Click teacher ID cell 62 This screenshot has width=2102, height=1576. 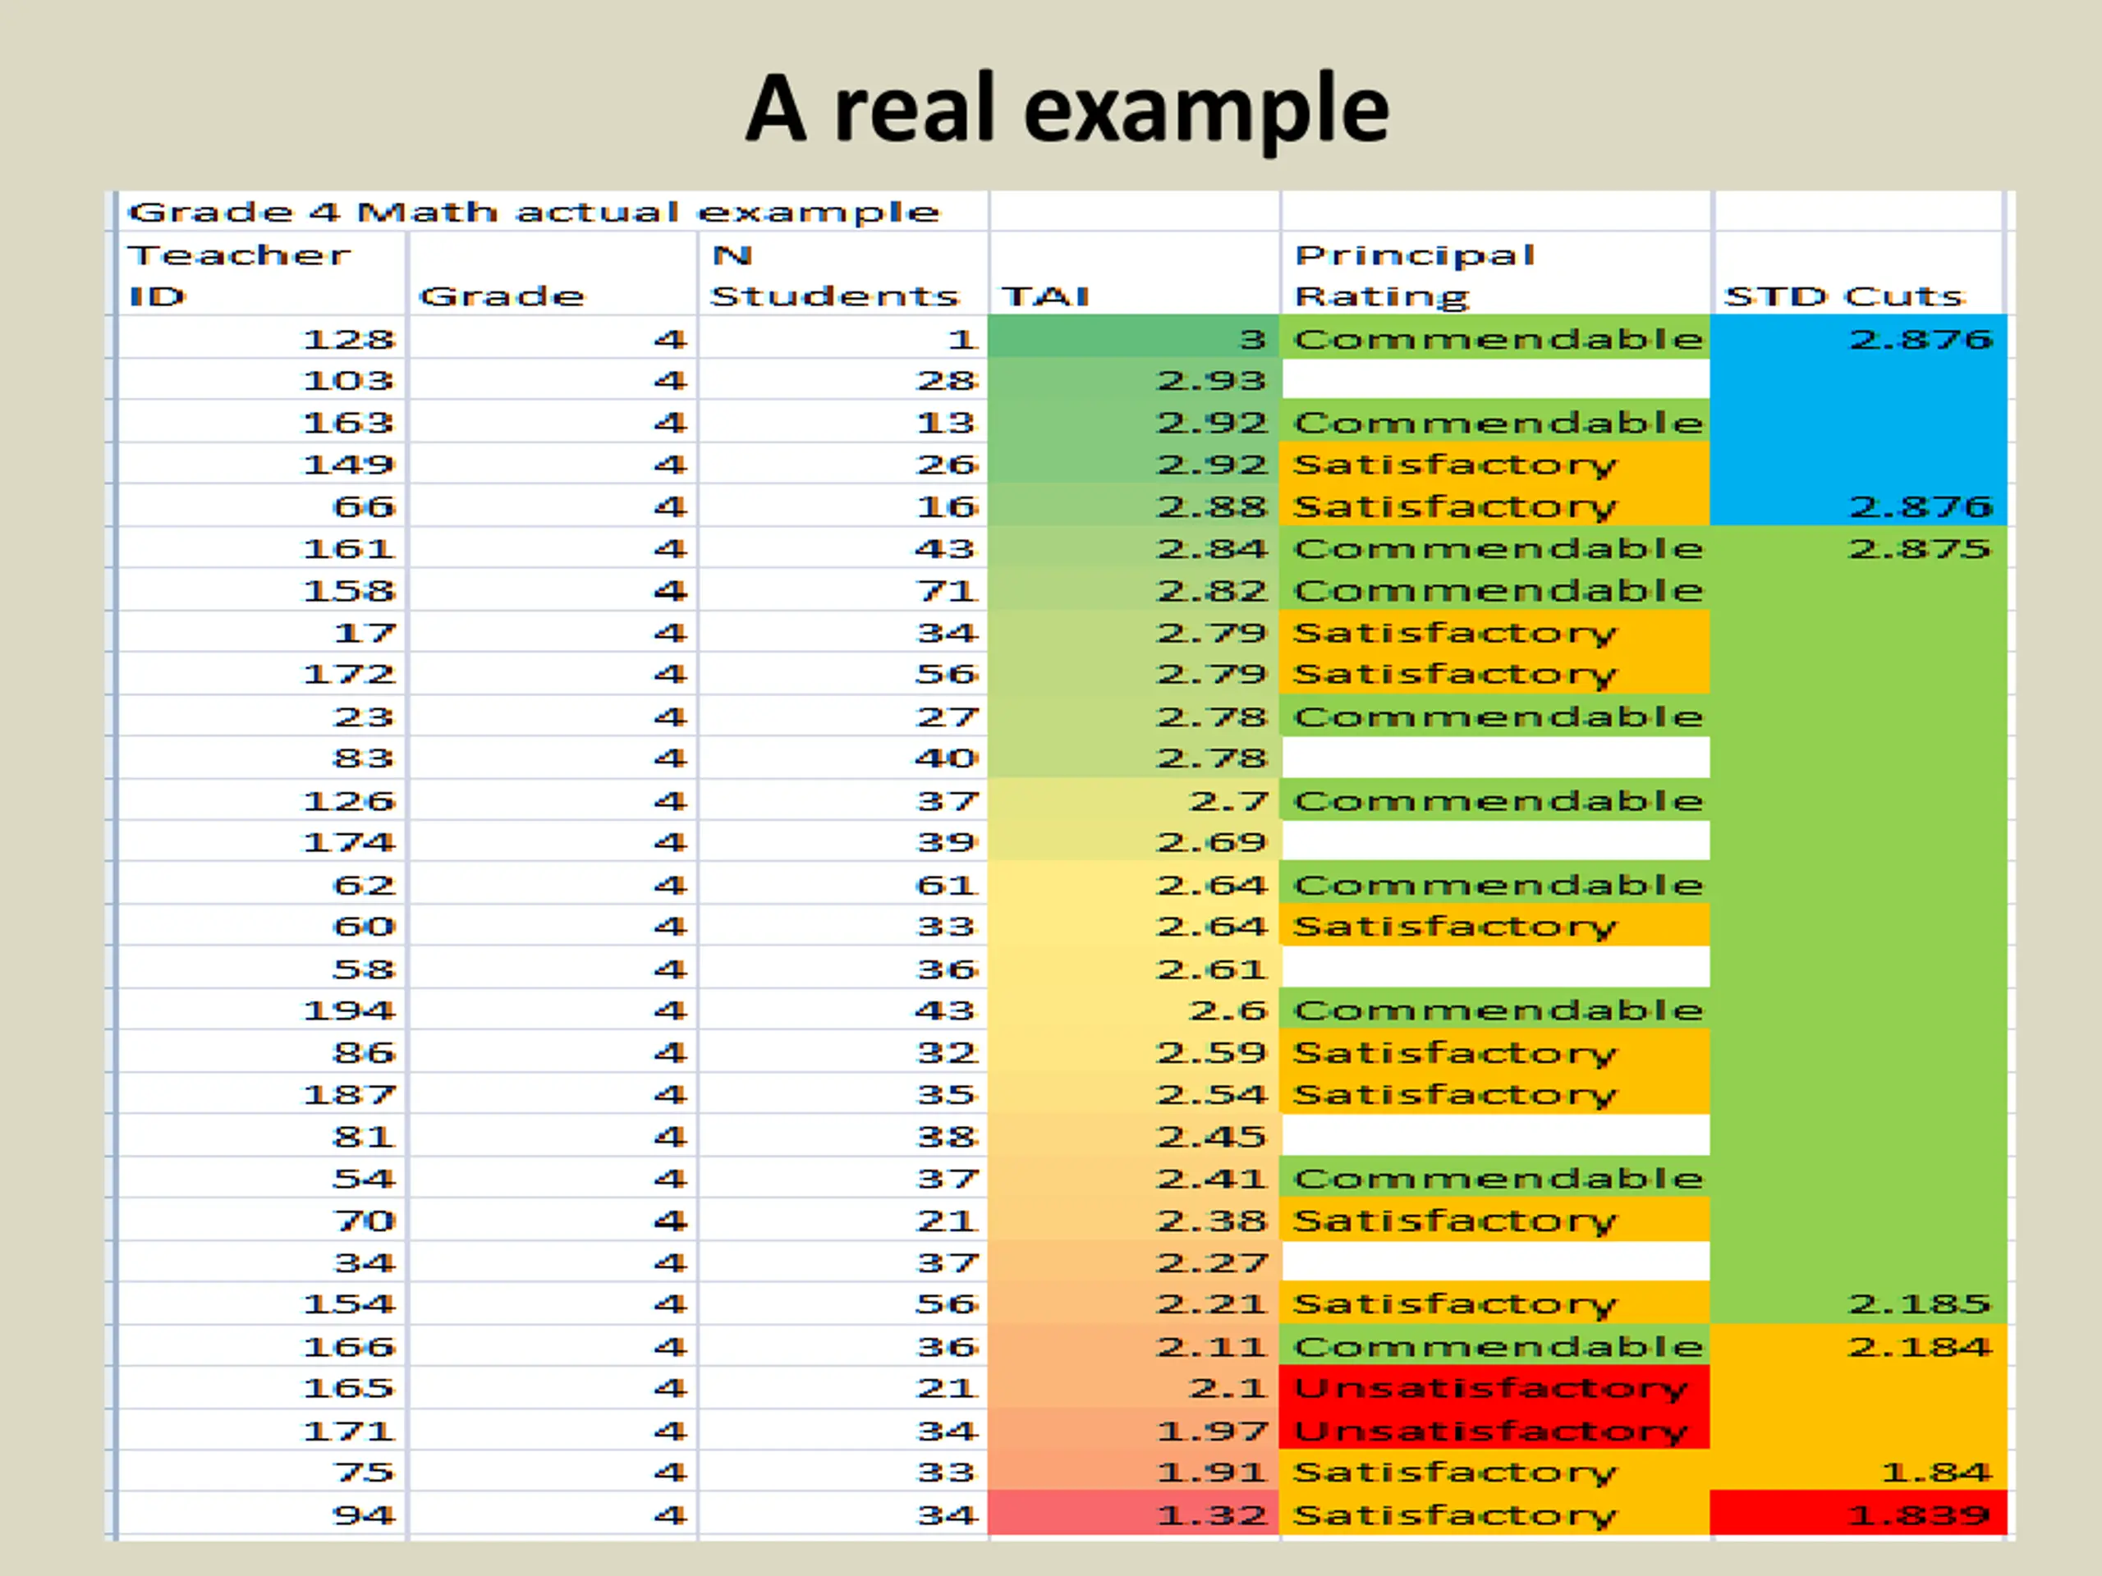(x=261, y=883)
